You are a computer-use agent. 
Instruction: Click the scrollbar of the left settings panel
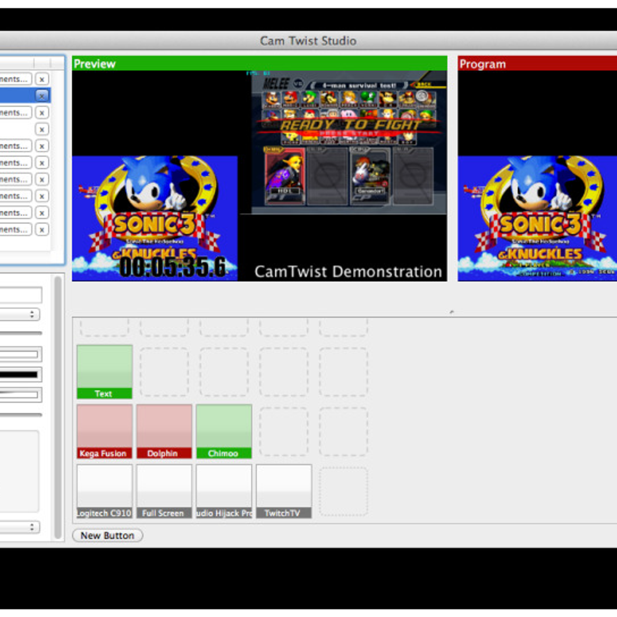58,407
